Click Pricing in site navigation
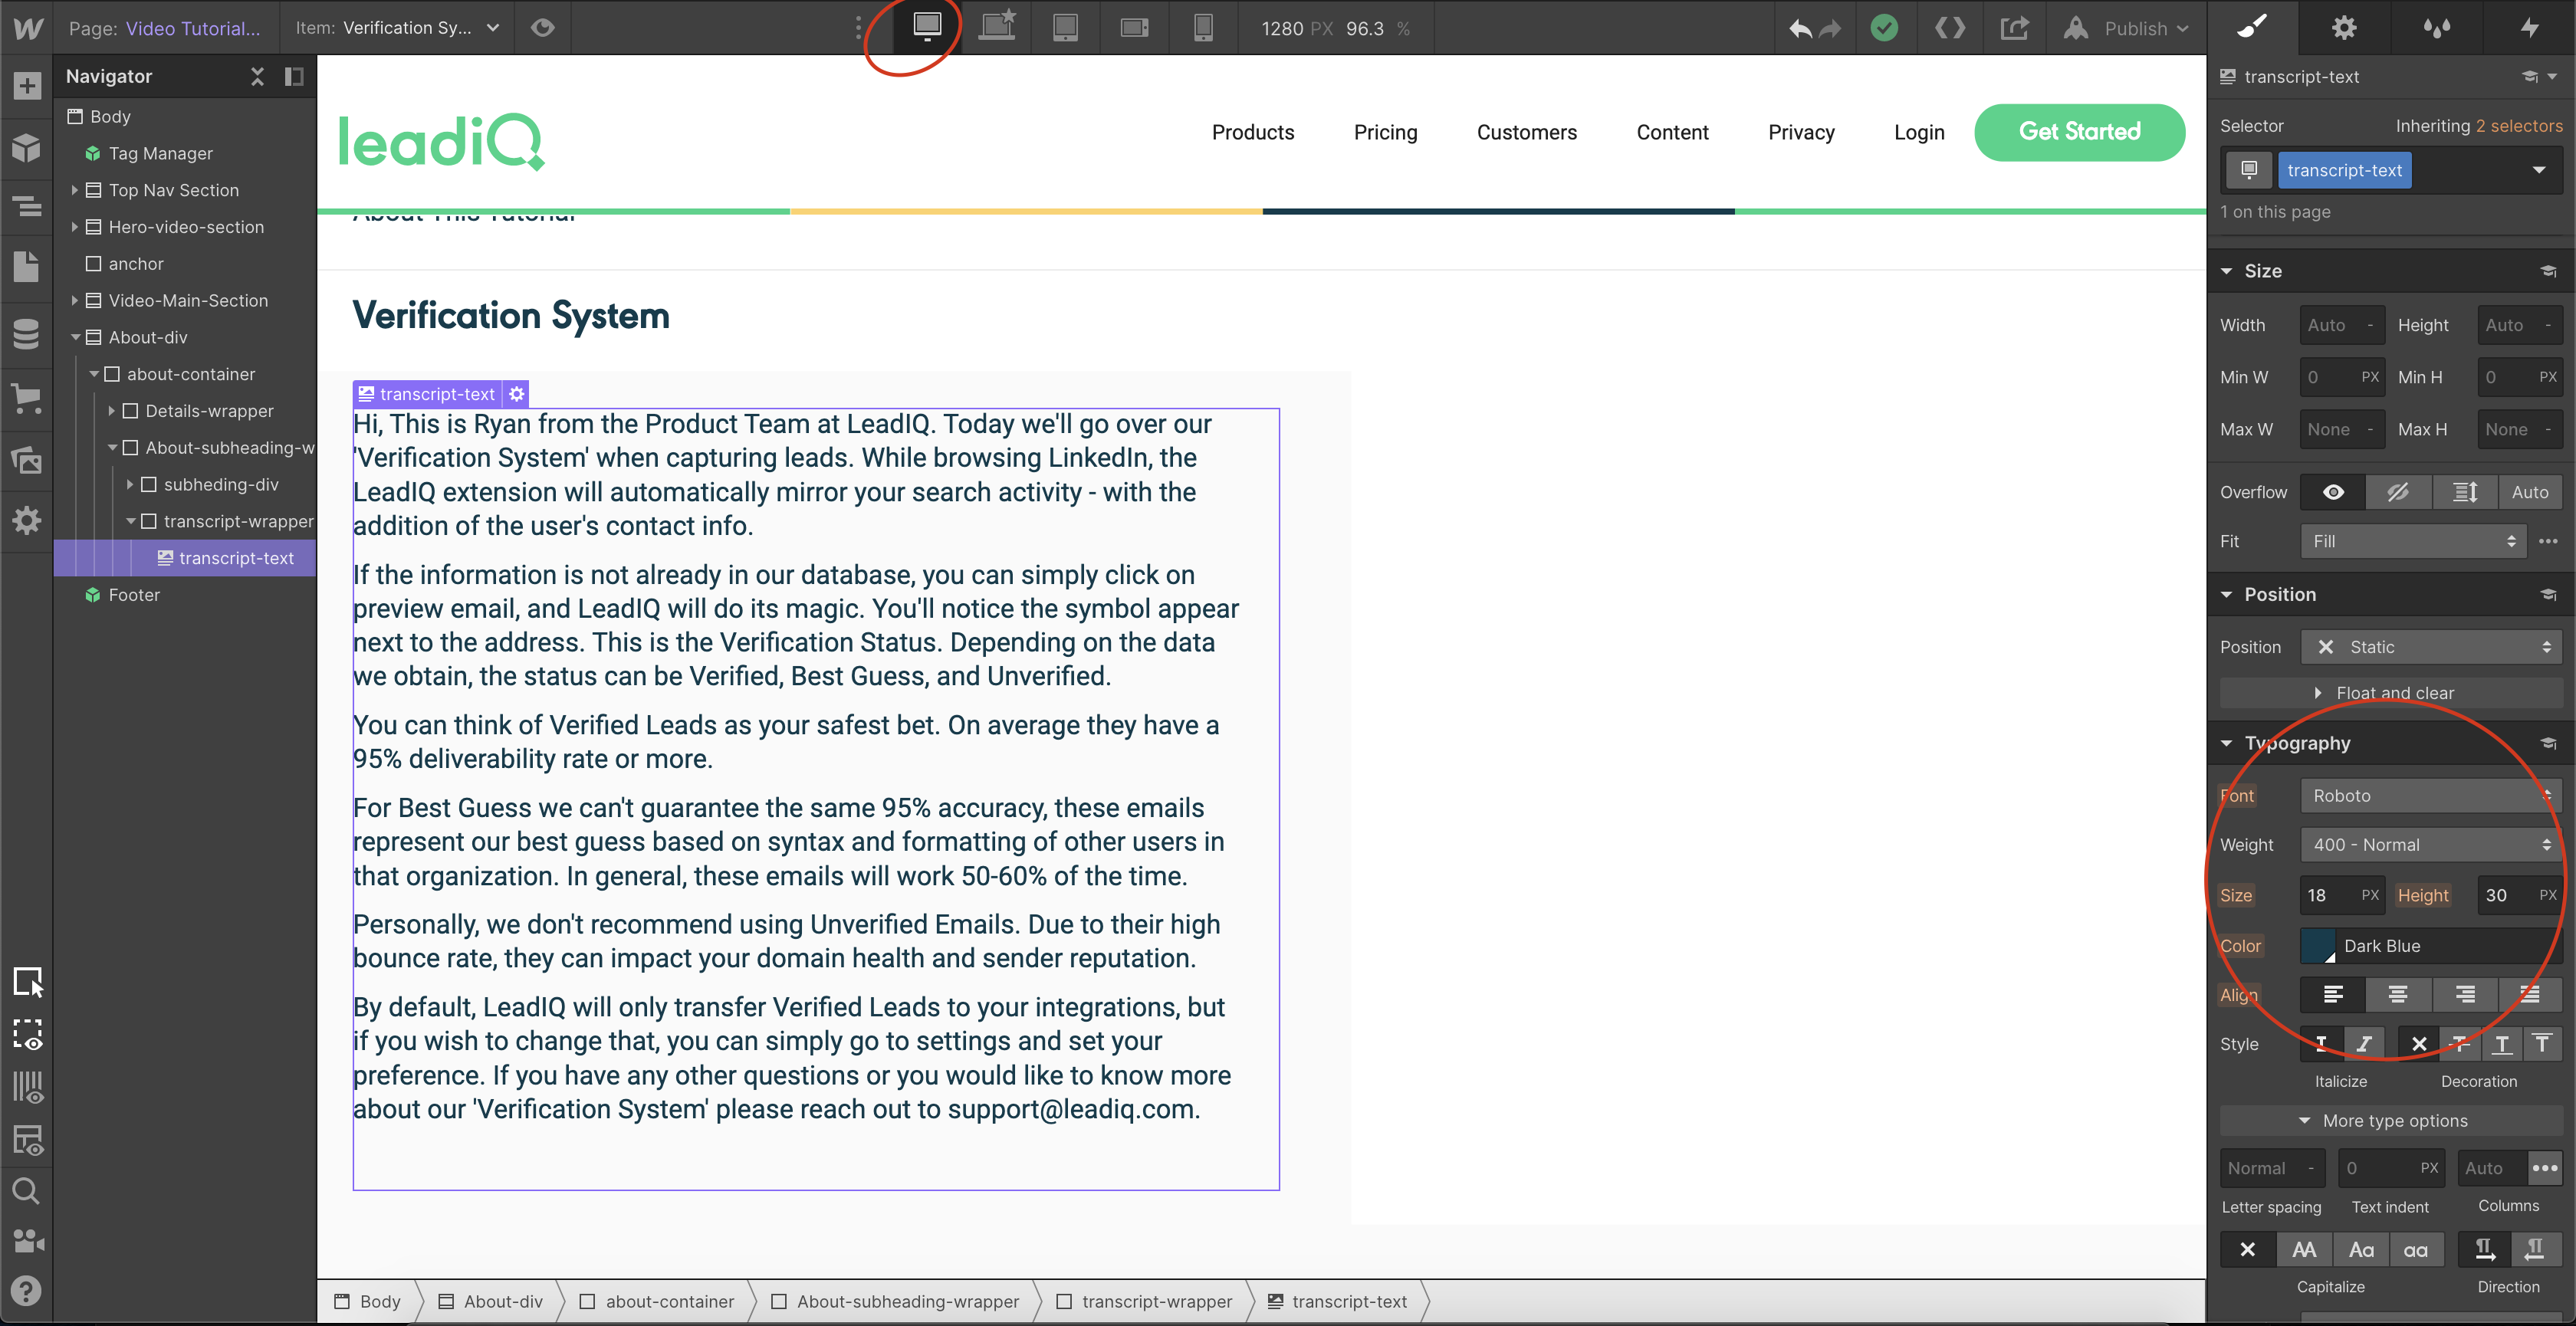 (x=1385, y=132)
